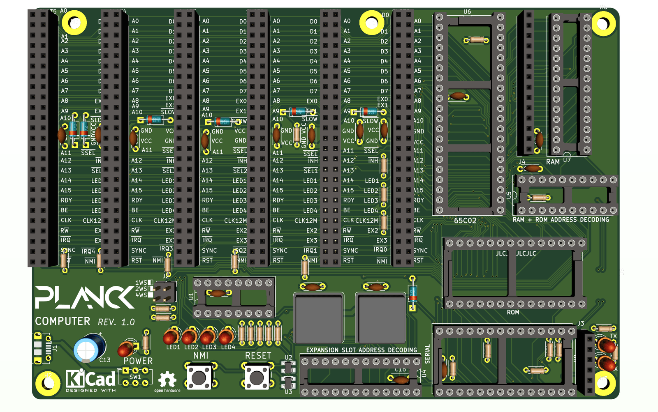Click the LED1 indicator
Viewport: 658px width, 412px height.
point(170,336)
